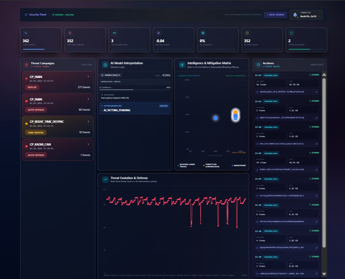Click the 59 items records cell
Screen dimensions: 345x279
point(270,161)
